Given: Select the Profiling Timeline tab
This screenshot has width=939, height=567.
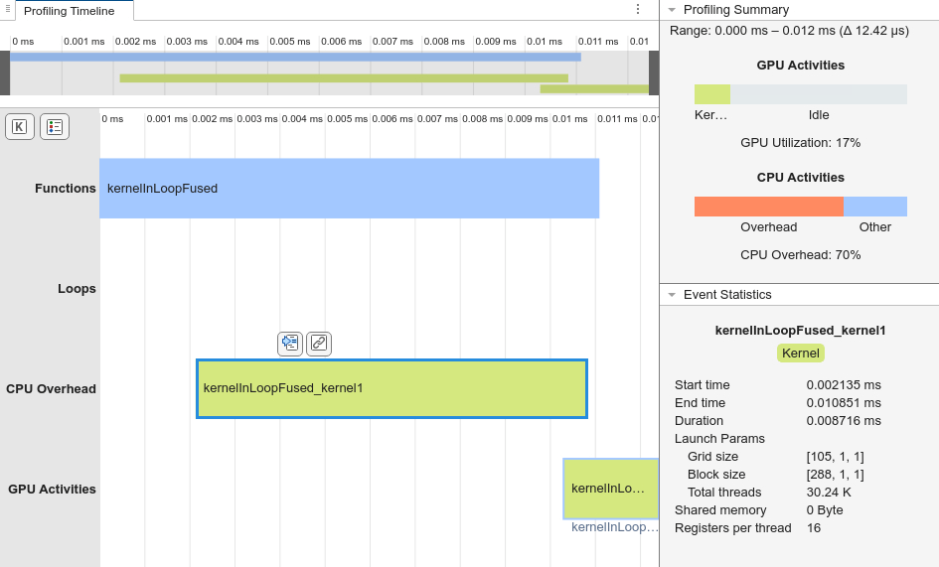Looking at the screenshot, I should click(x=70, y=11).
